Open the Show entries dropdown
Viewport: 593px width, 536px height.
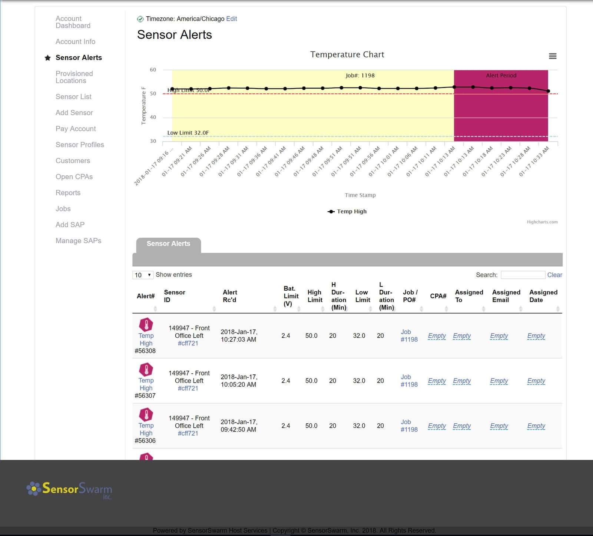point(142,275)
